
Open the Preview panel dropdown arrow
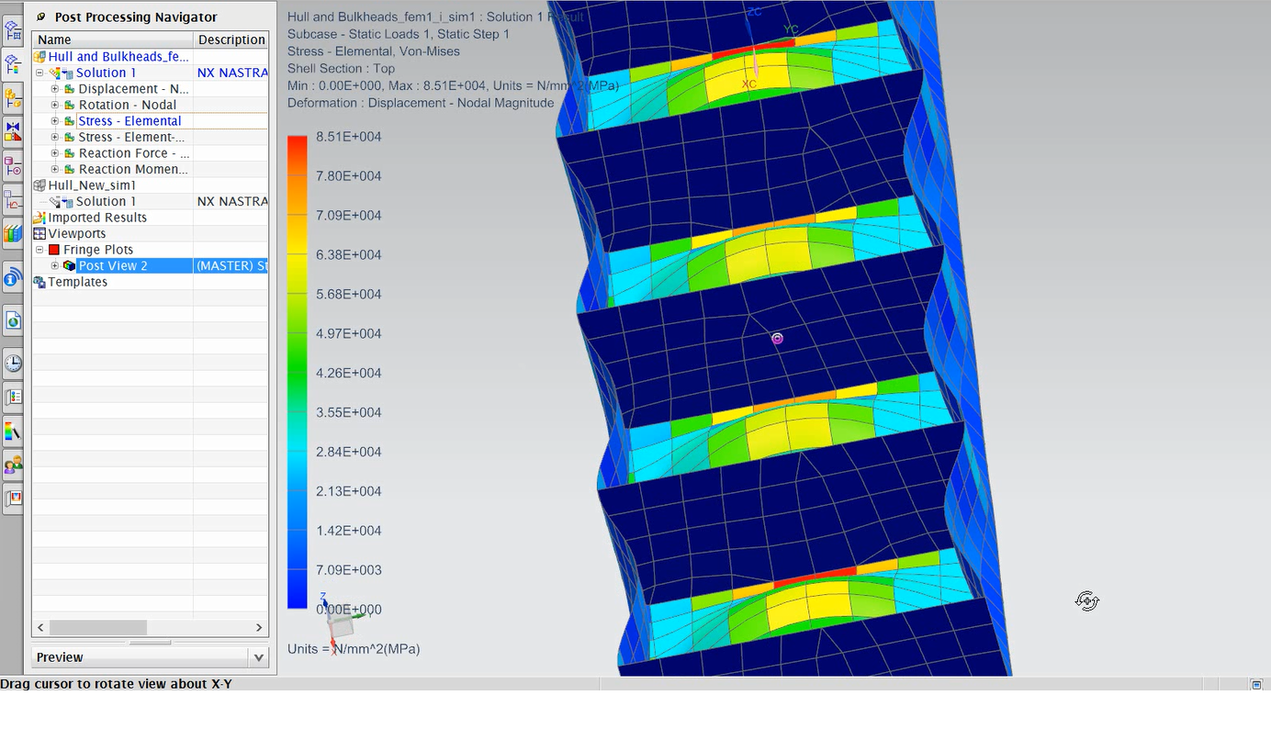[259, 657]
